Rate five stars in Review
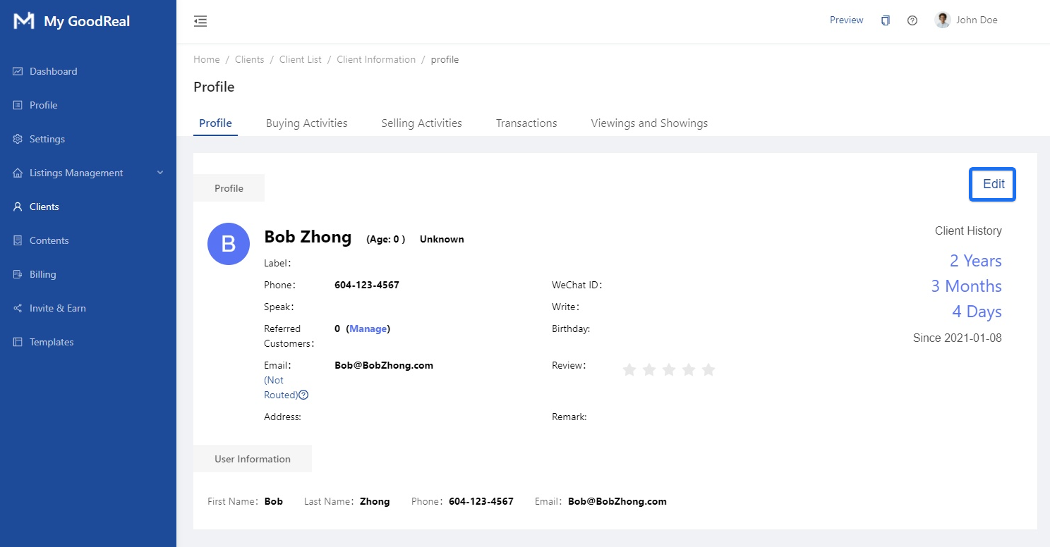 pos(708,369)
